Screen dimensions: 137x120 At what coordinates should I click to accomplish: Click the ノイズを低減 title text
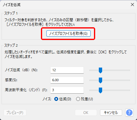pyautogui.click(x=12, y=5)
